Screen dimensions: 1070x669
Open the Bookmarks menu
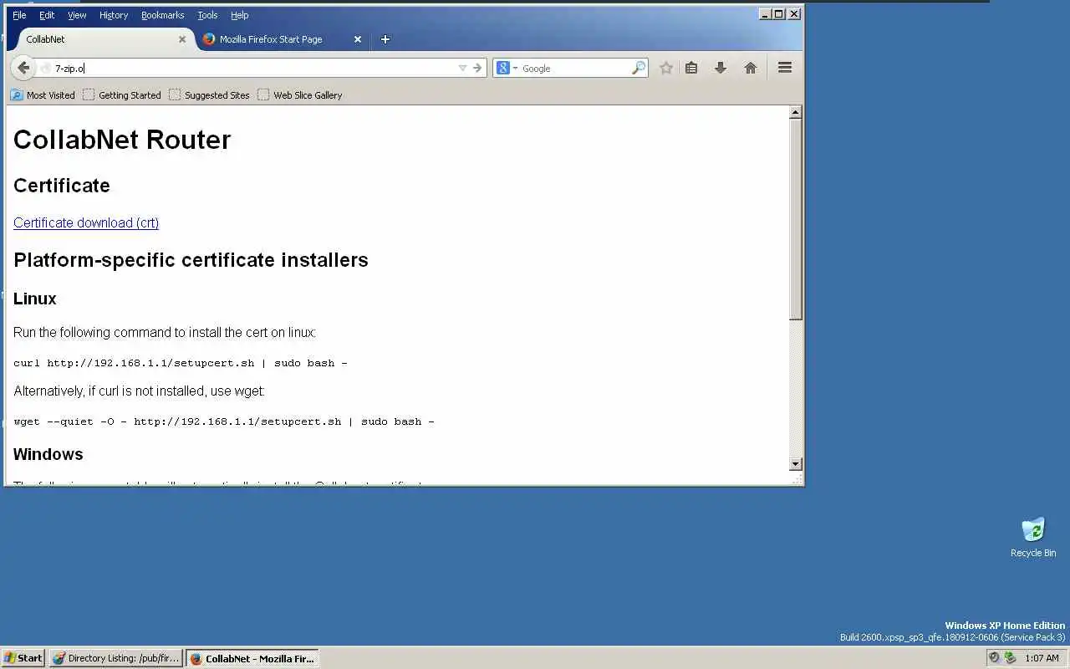[162, 15]
